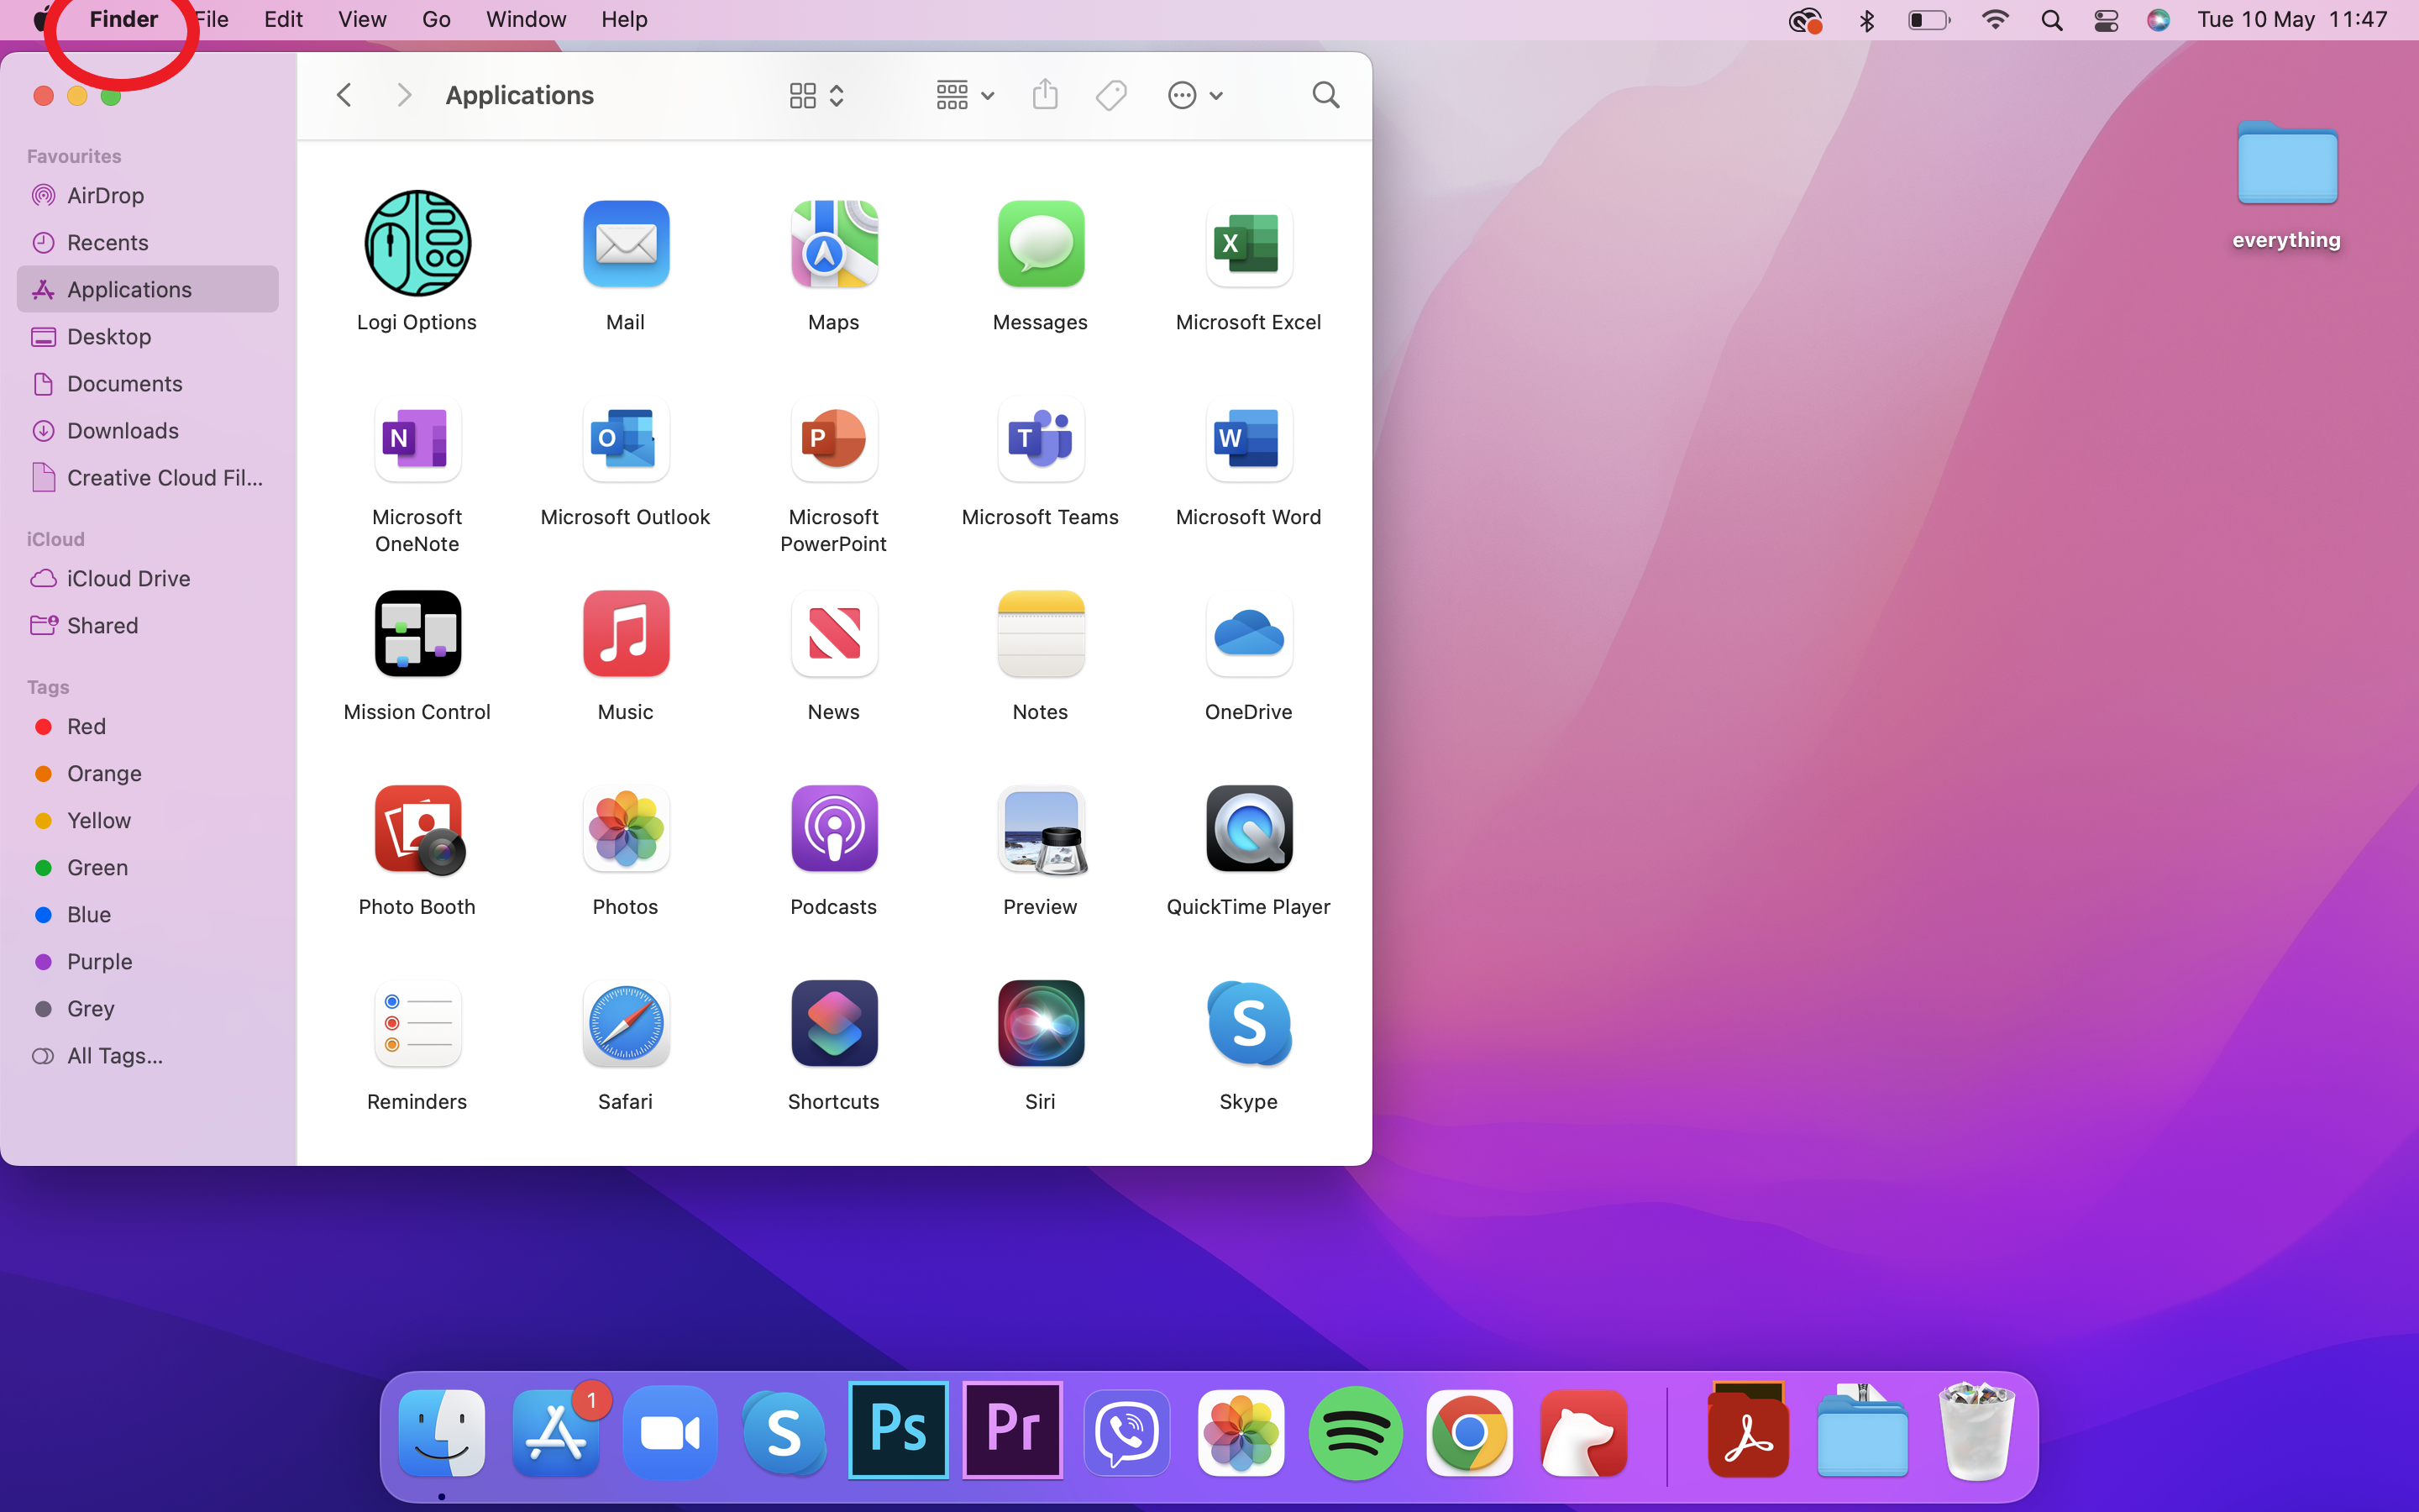Select the Microsoft OneNote icon
Viewport: 2419px width, 1512px height.
point(417,438)
